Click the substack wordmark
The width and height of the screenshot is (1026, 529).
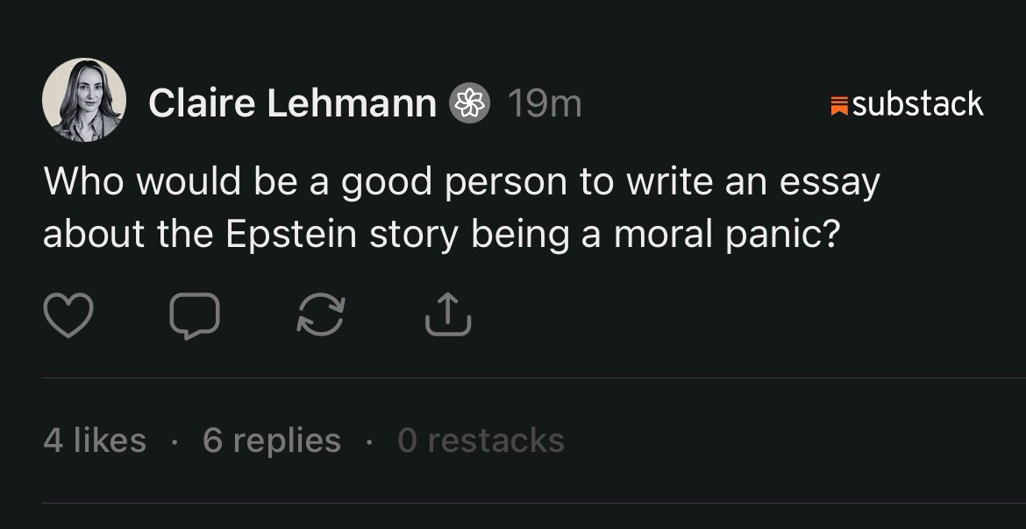pyautogui.click(x=917, y=104)
